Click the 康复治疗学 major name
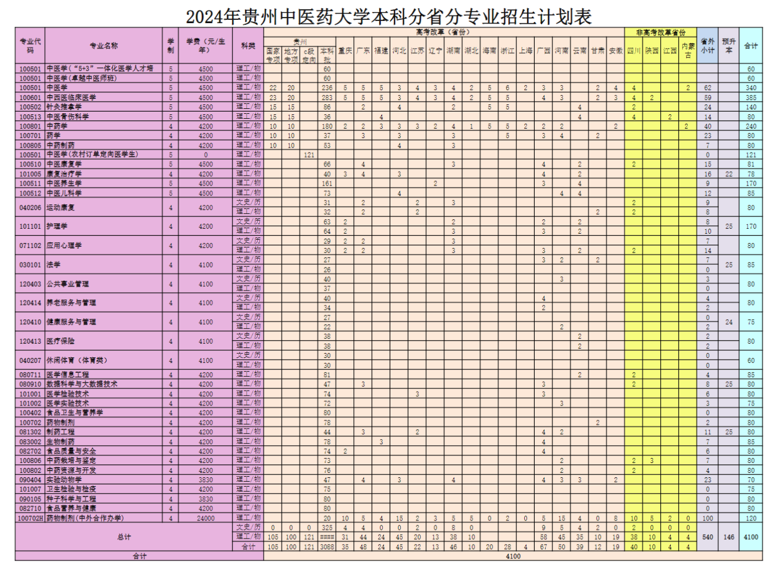This screenshot has width=778, height=569. (x=64, y=174)
